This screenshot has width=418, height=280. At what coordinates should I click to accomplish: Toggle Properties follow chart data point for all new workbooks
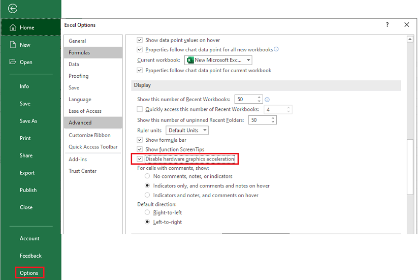pos(140,50)
